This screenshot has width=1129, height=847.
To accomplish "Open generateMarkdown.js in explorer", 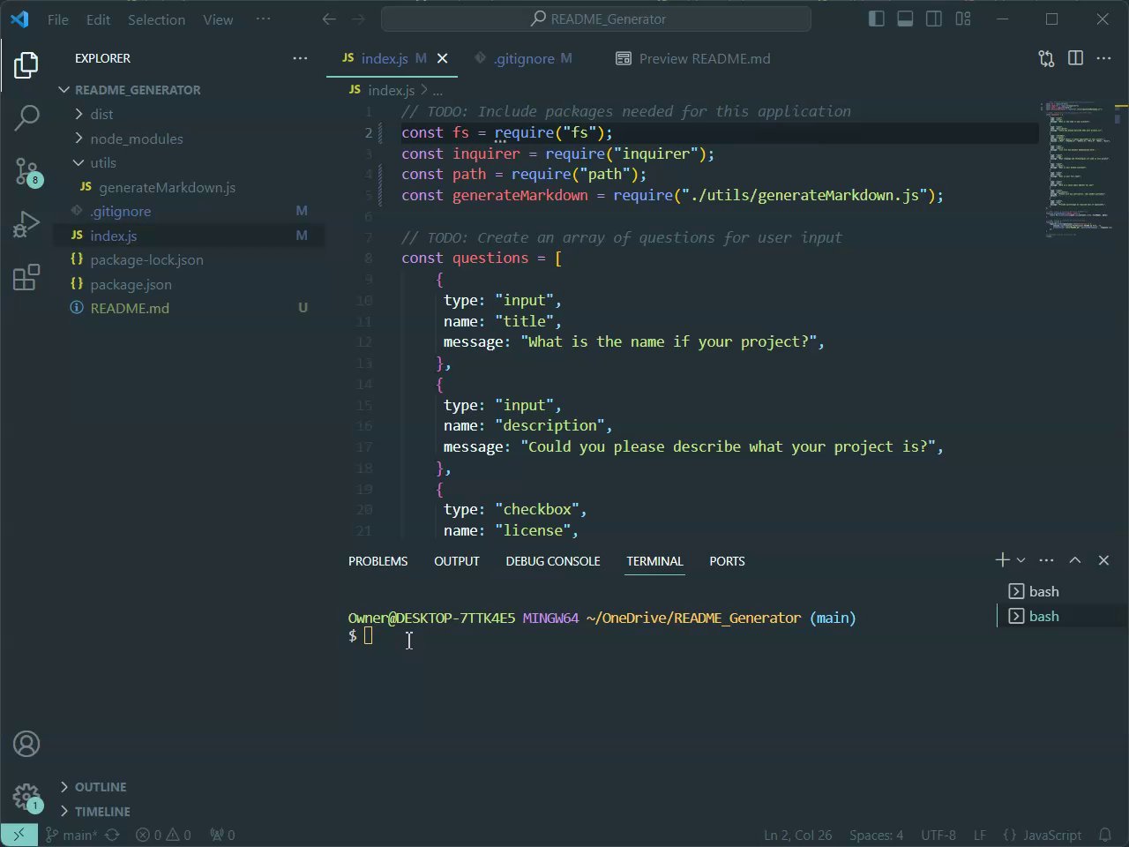I will point(167,187).
